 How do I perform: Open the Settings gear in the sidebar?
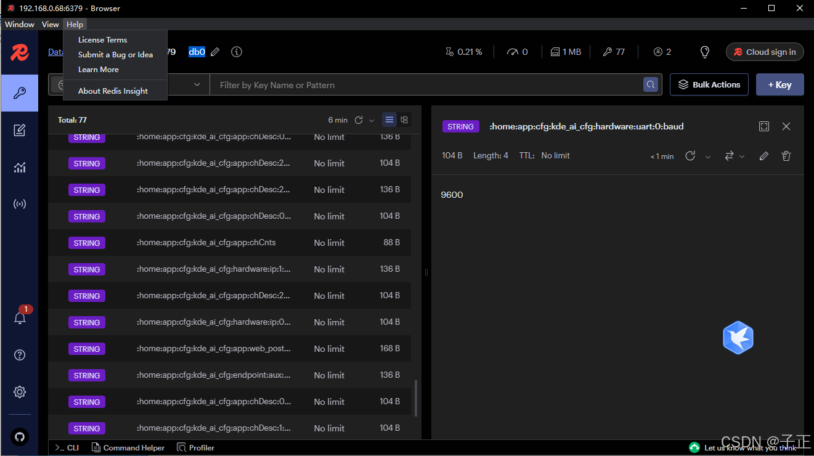tap(20, 392)
